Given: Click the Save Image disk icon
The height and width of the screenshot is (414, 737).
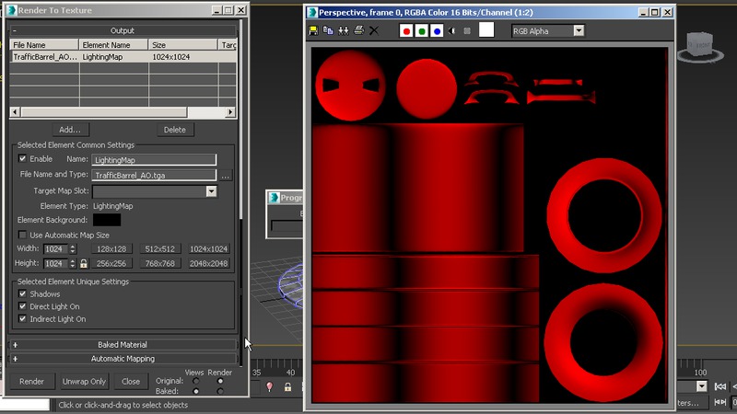Looking at the screenshot, I should click(314, 30).
